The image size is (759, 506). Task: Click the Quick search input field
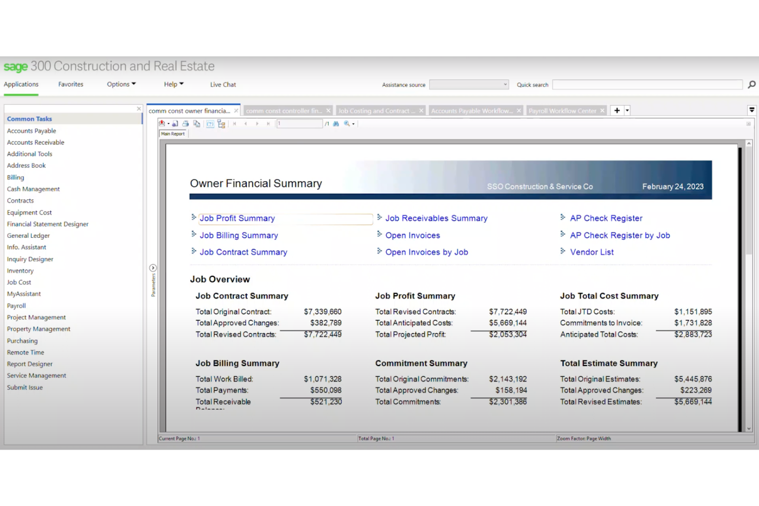pos(647,85)
